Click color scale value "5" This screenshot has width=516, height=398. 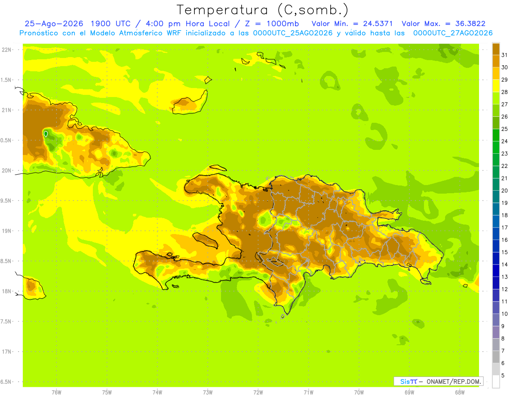click(x=503, y=376)
